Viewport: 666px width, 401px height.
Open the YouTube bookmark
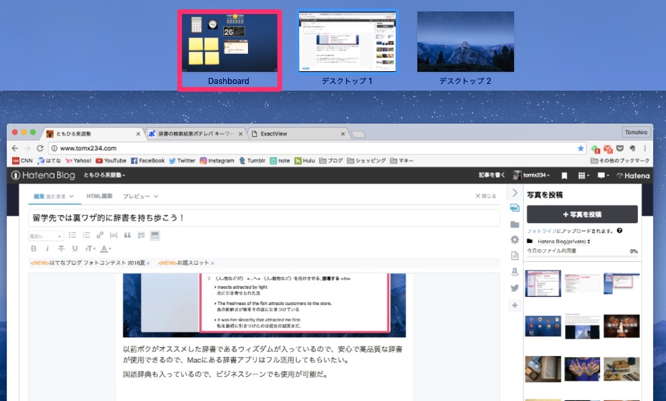[x=111, y=161]
